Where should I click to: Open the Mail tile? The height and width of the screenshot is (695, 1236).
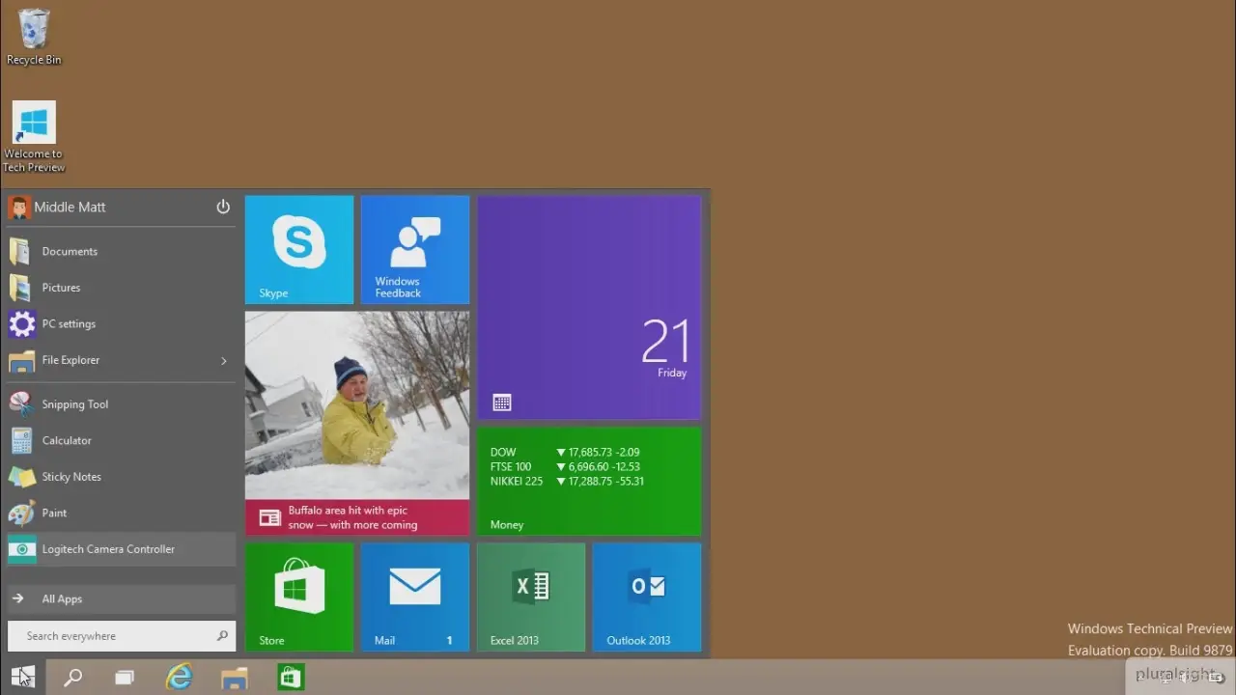pyautogui.click(x=415, y=598)
